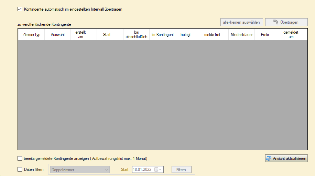This screenshot has height=176, width=315.
Task: Click the refresh icon on Ansicht aktualisieren
Action: [269, 159]
